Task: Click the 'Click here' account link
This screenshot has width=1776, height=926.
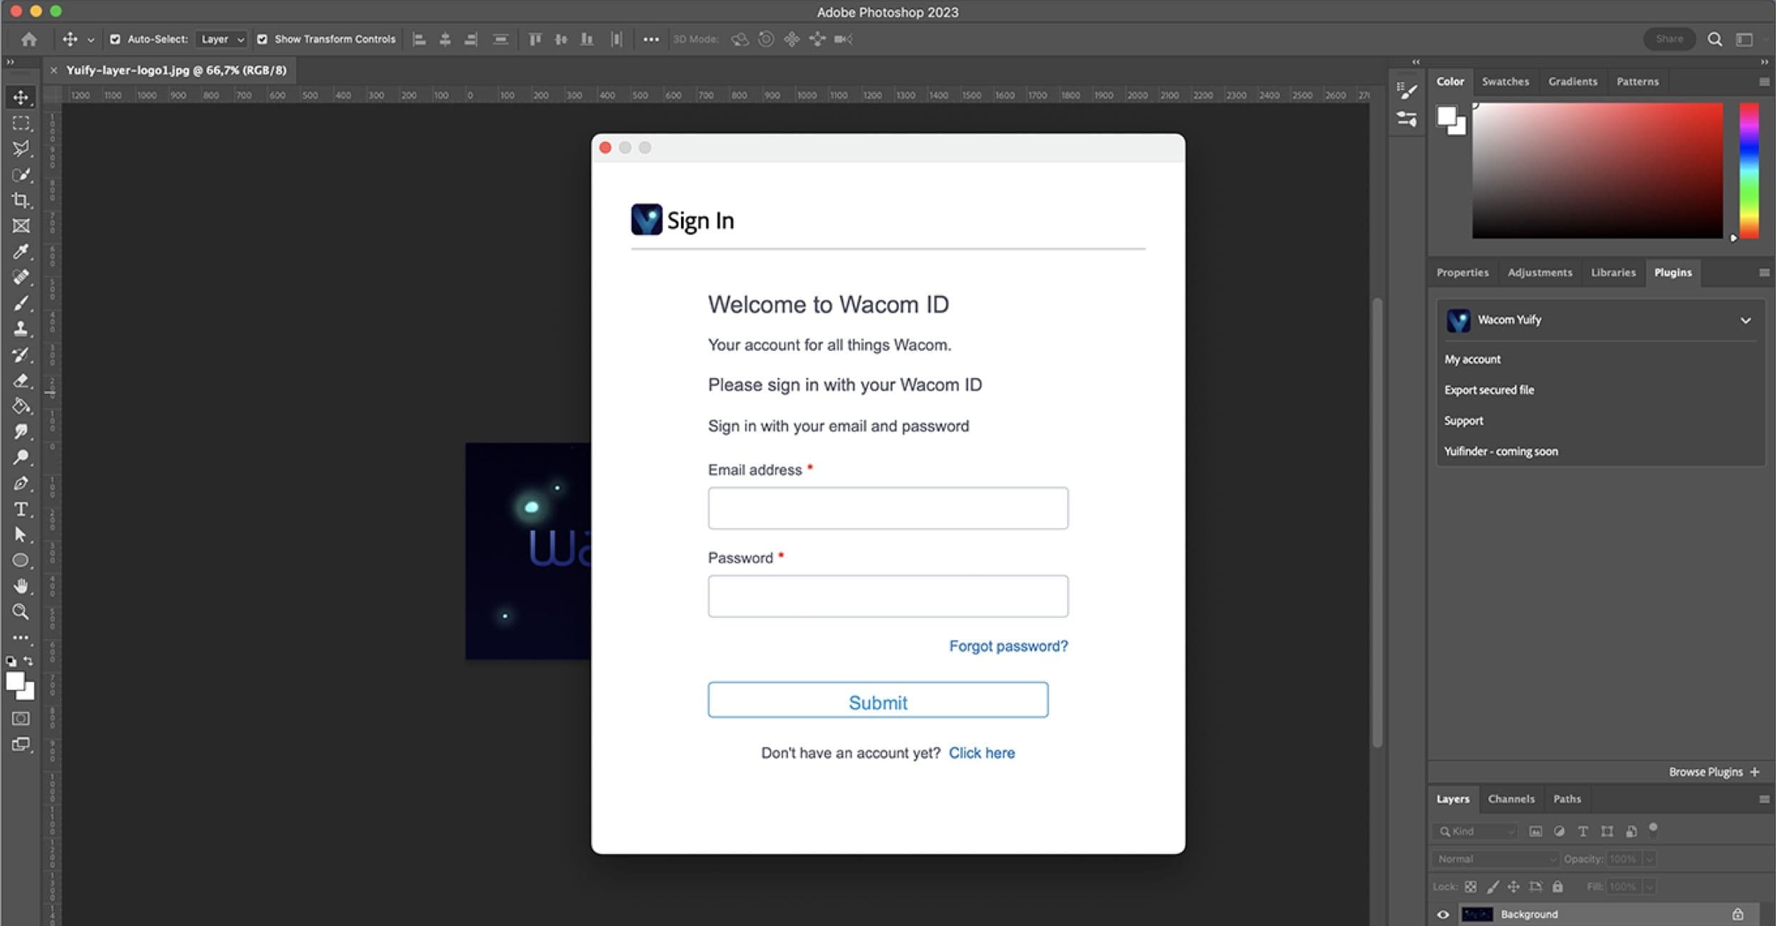Action: click(x=982, y=753)
